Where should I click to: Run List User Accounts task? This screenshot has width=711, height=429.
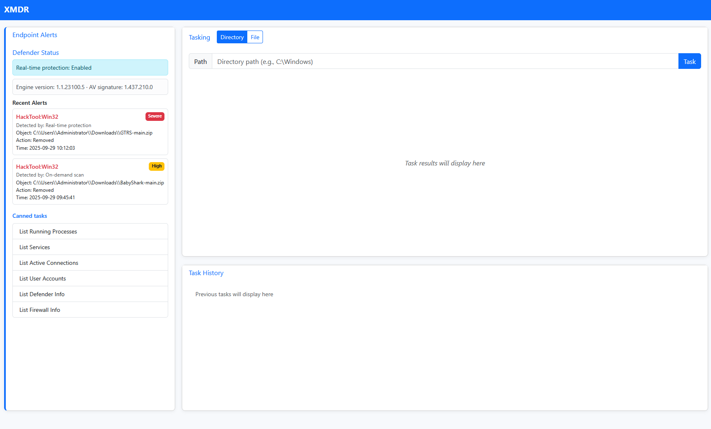point(90,278)
